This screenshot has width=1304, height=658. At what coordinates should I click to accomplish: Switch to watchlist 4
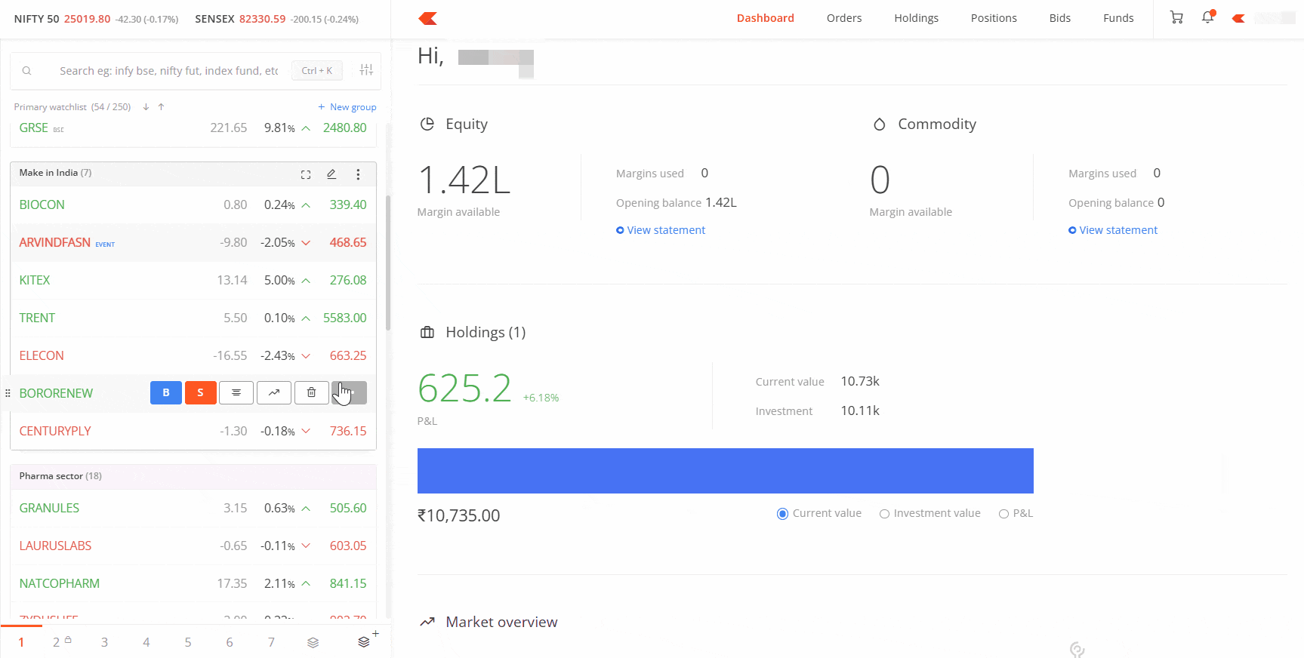point(146,642)
